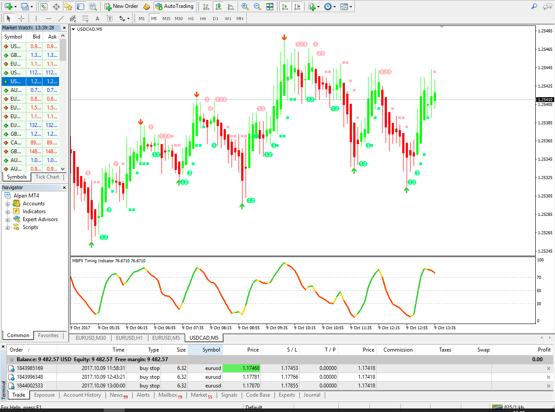Screen dimensions: 555x412
Task: Open the chat bubbles icon at top right
Action: [x=547, y=7]
